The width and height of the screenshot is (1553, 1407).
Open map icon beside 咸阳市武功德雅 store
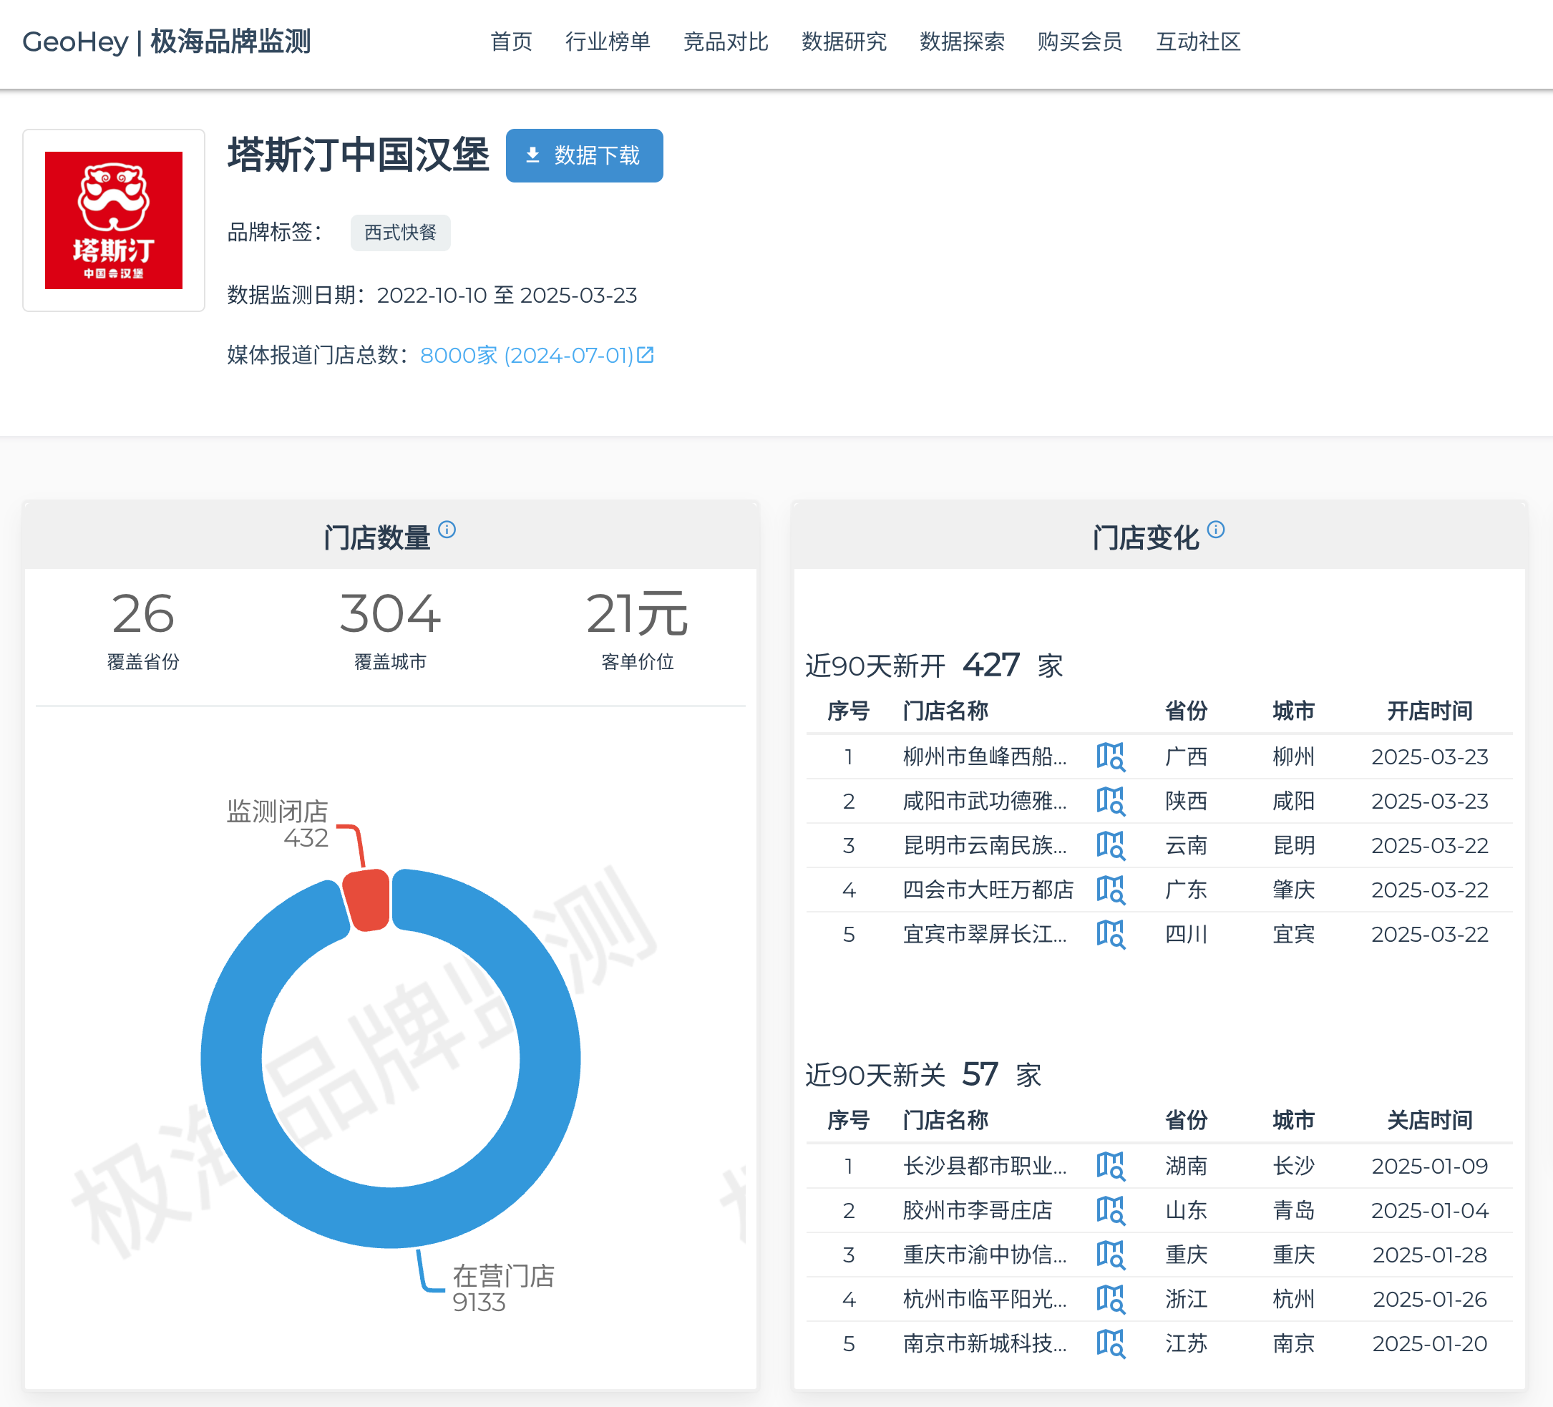[x=1110, y=802]
